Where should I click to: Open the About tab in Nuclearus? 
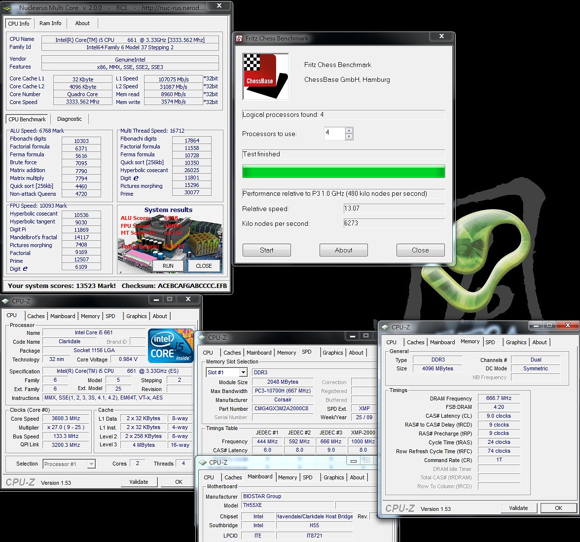(x=82, y=23)
